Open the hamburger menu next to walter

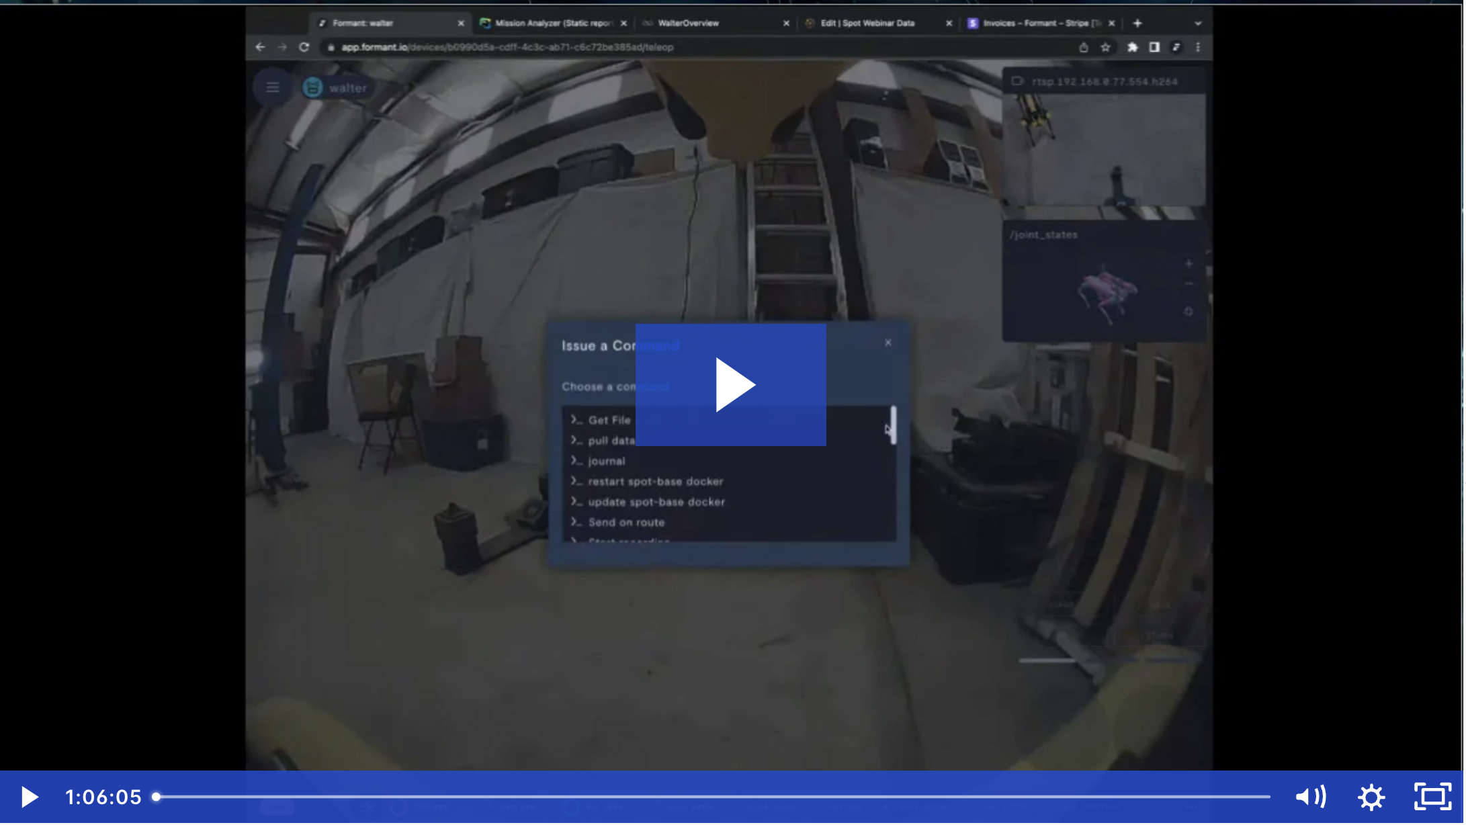[x=272, y=87]
